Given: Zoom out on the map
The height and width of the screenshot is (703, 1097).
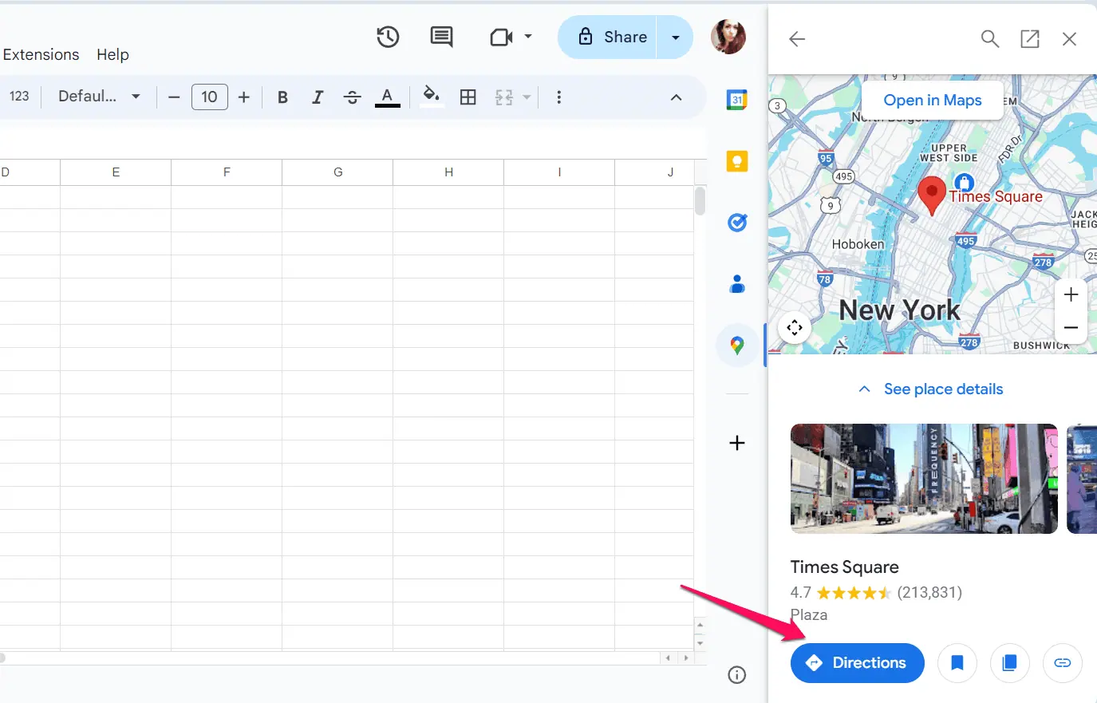Looking at the screenshot, I should (1071, 328).
